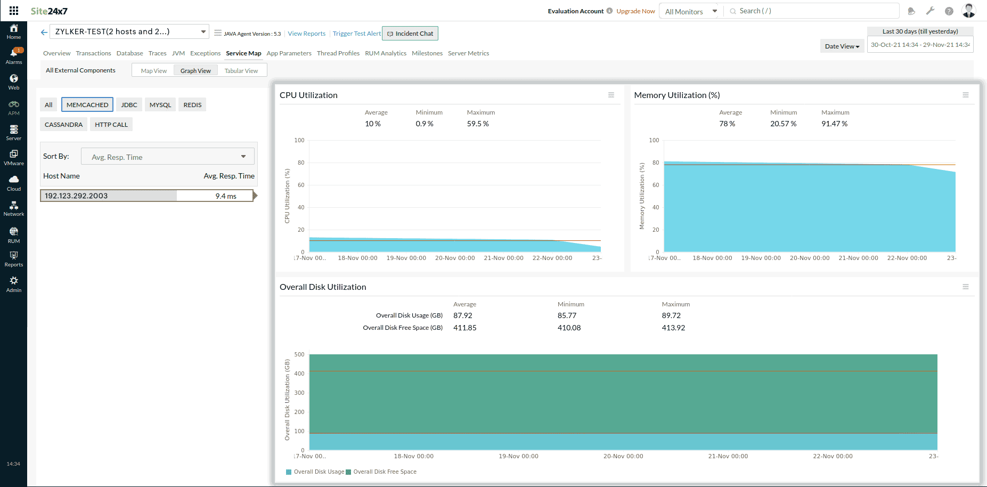Open the Date View dropdown

point(842,46)
